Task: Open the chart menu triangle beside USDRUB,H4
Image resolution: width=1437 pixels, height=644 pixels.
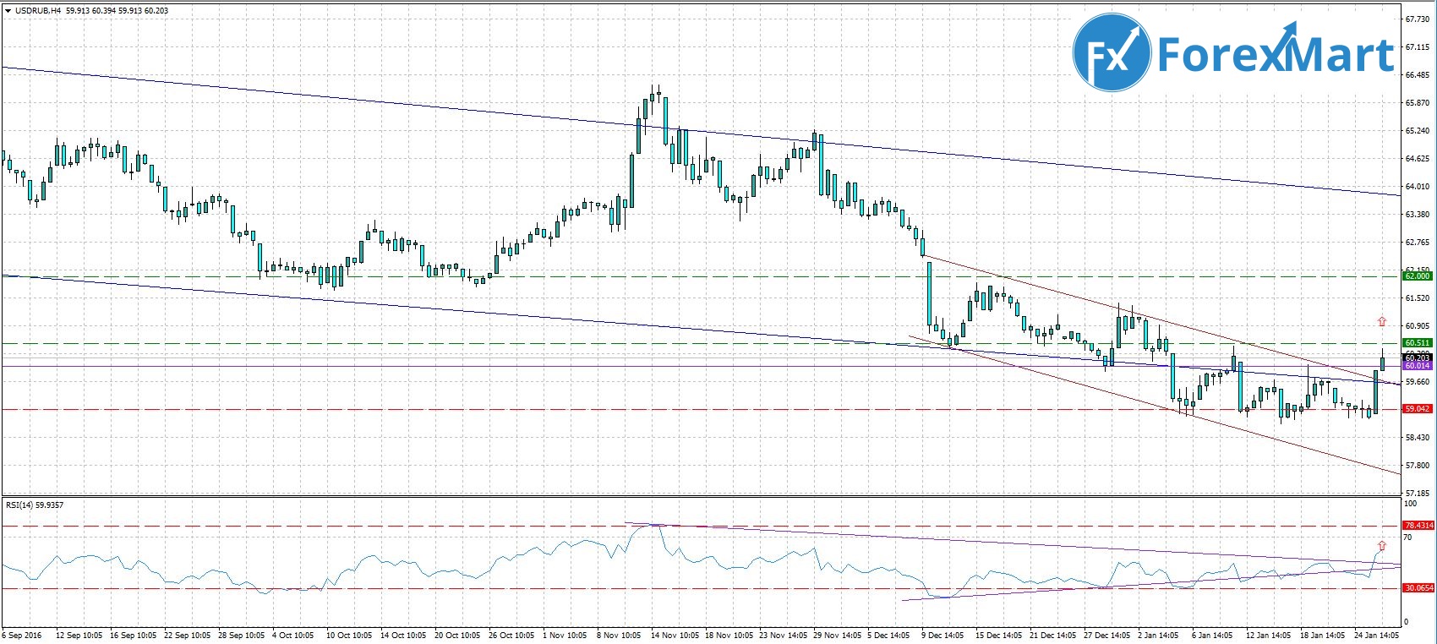Action: (x=8, y=10)
